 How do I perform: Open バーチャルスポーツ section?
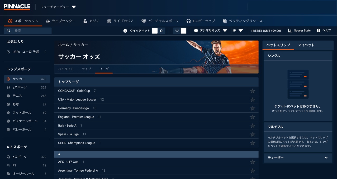click(x=160, y=21)
